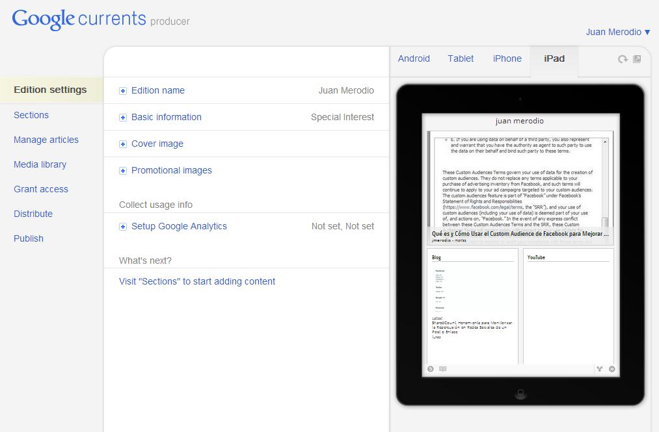Open the Media library page
Image resolution: width=659 pixels, height=432 pixels.
[40, 164]
